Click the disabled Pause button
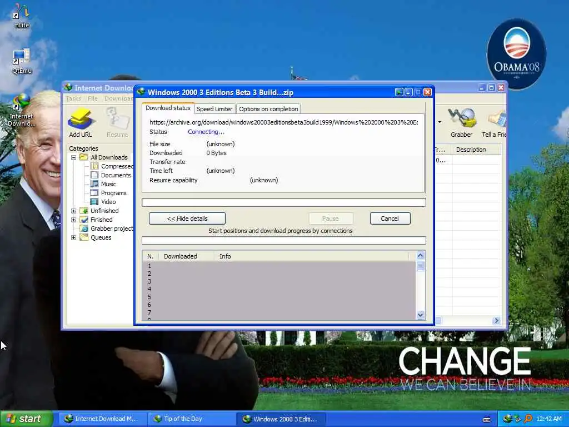 331,219
